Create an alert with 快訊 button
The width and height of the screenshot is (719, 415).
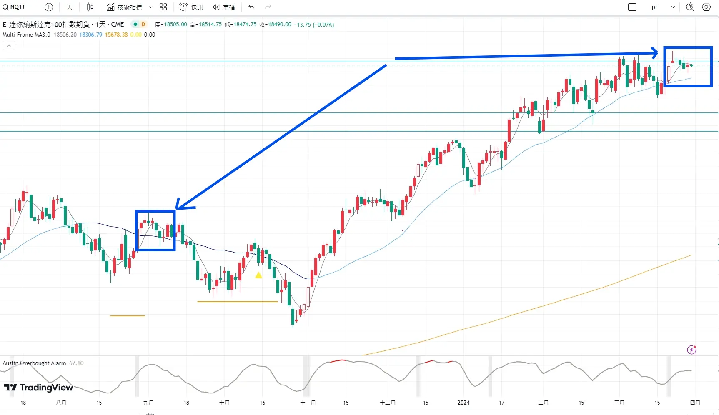191,7
